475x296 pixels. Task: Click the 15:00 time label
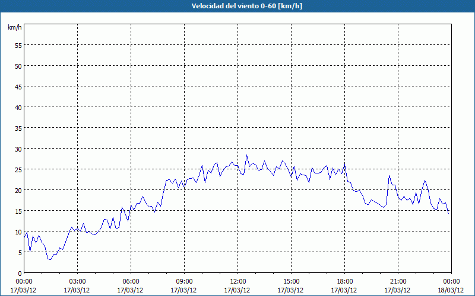[291, 282]
